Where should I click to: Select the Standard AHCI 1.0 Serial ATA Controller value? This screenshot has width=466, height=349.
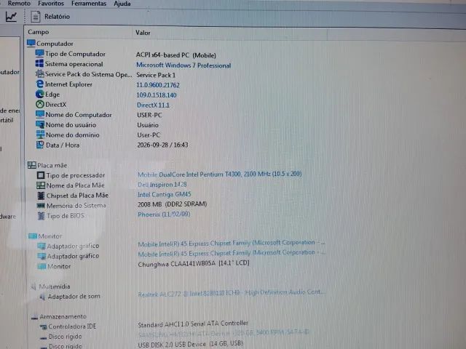[x=193, y=324]
